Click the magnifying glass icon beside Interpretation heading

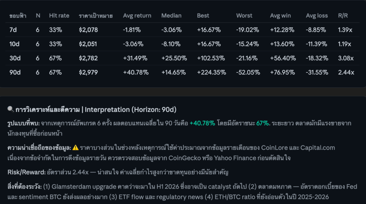[10, 109]
